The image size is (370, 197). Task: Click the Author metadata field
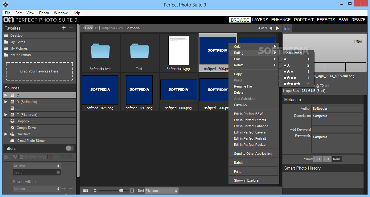tap(337, 109)
